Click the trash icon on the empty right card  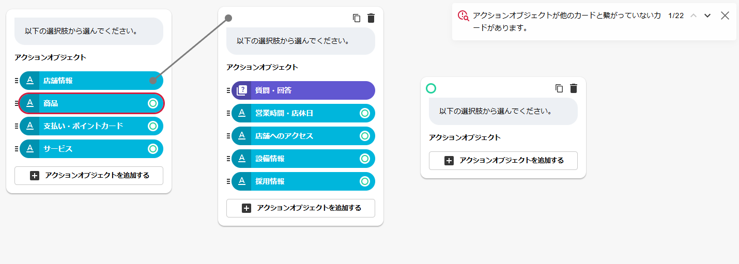point(574,88)
